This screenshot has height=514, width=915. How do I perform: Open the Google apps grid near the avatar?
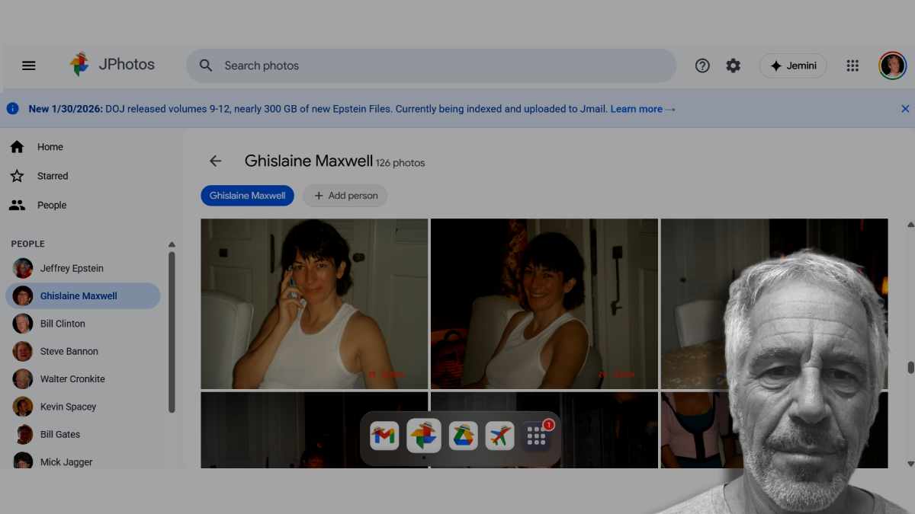point(852,65)
